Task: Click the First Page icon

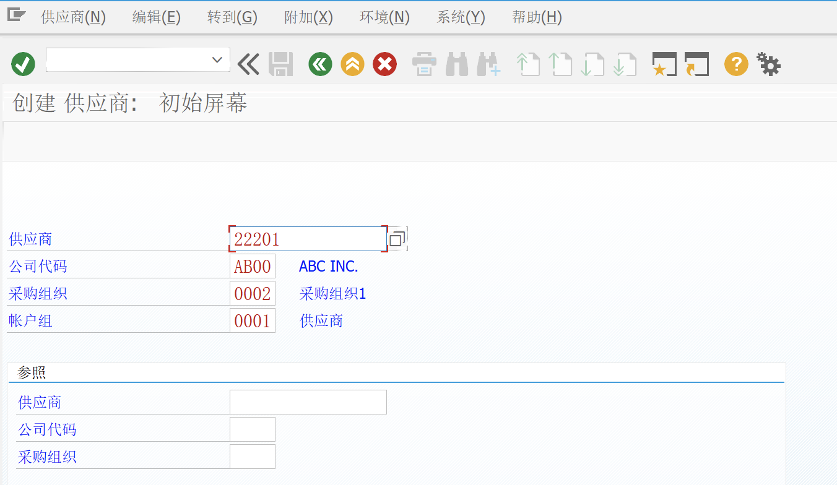Action: pyautogui.click(x=528, y=64)
